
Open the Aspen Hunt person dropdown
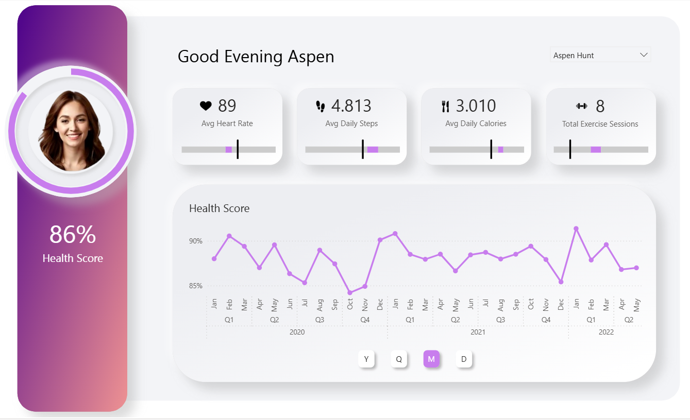coord(594,55)
